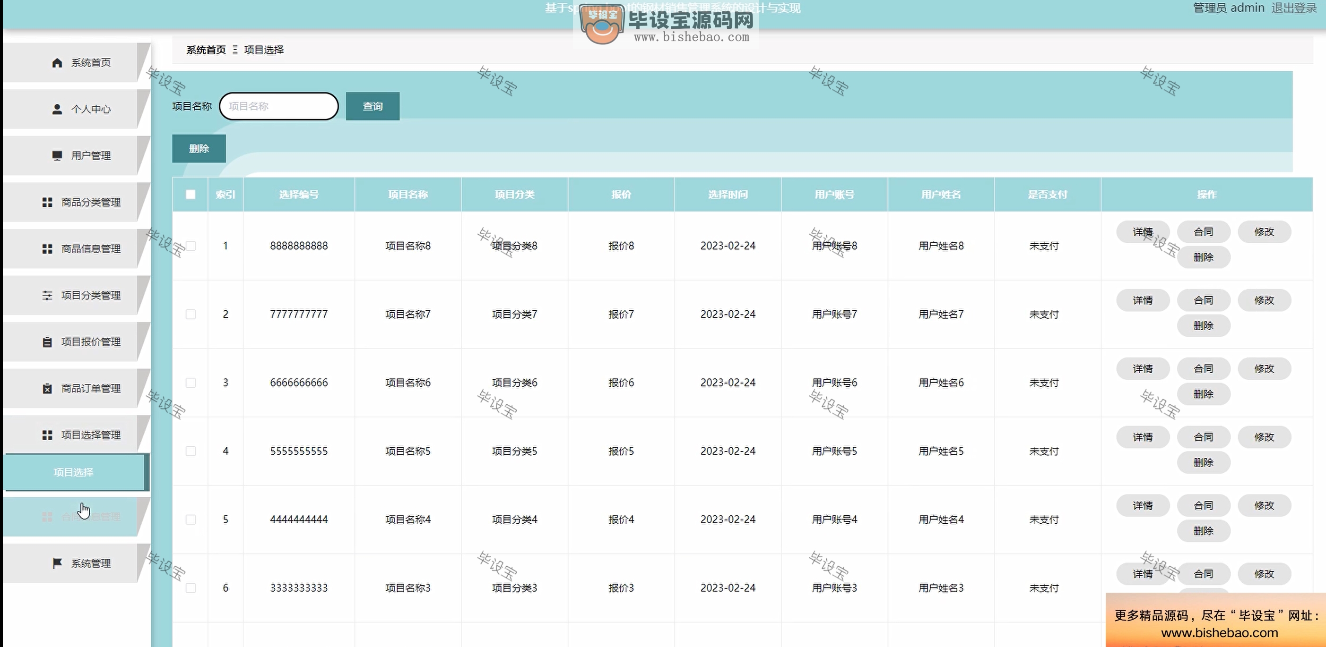1326x647 pixels.
Task: Check the row checkbox for 6666666666
Action: click(191, 383)
